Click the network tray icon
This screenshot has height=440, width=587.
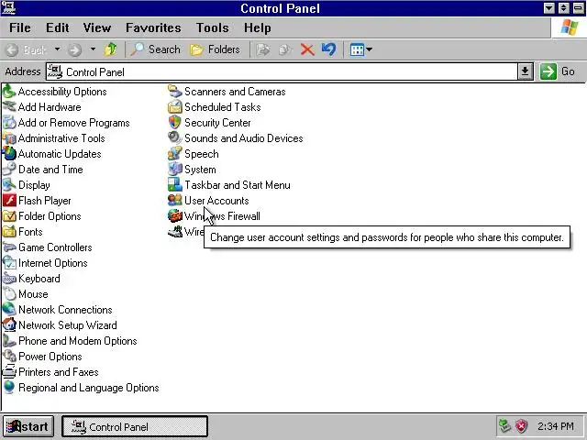coord(505,426)
